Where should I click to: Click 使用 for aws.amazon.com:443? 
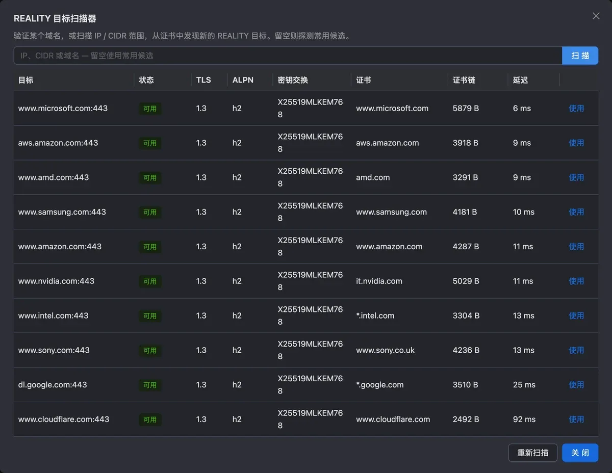pyautogui.click(x=576, y=143)
